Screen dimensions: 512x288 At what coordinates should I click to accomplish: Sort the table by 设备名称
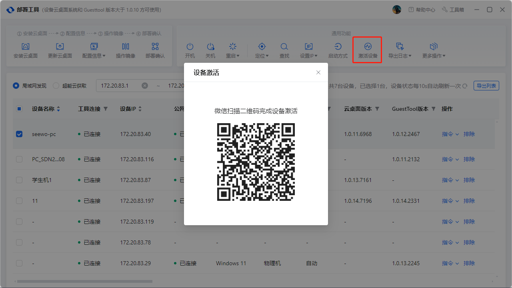(58, 109)
